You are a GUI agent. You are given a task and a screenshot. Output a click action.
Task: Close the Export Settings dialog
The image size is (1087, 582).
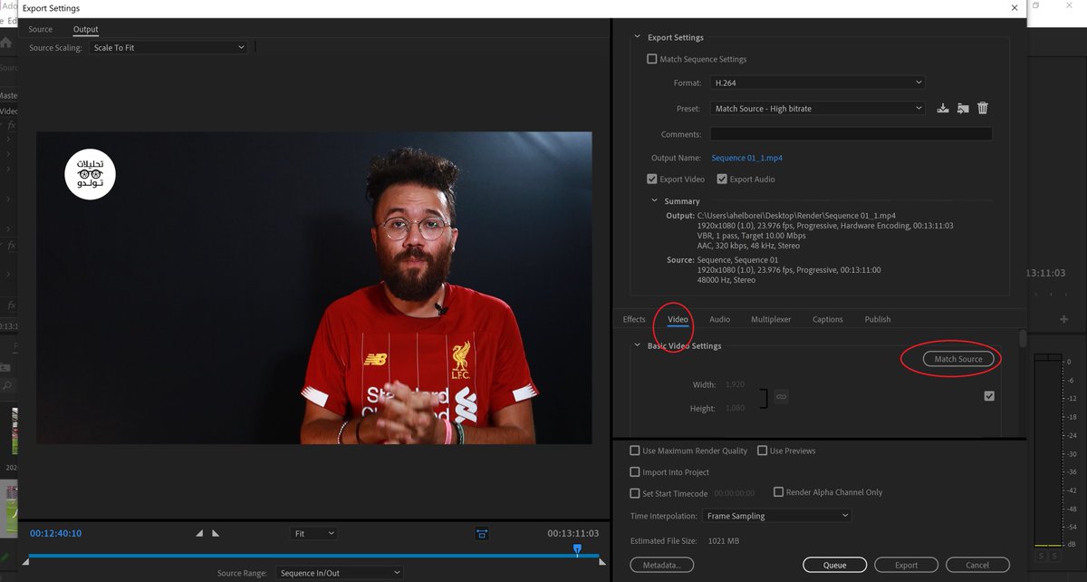[x=1014, y=7]
